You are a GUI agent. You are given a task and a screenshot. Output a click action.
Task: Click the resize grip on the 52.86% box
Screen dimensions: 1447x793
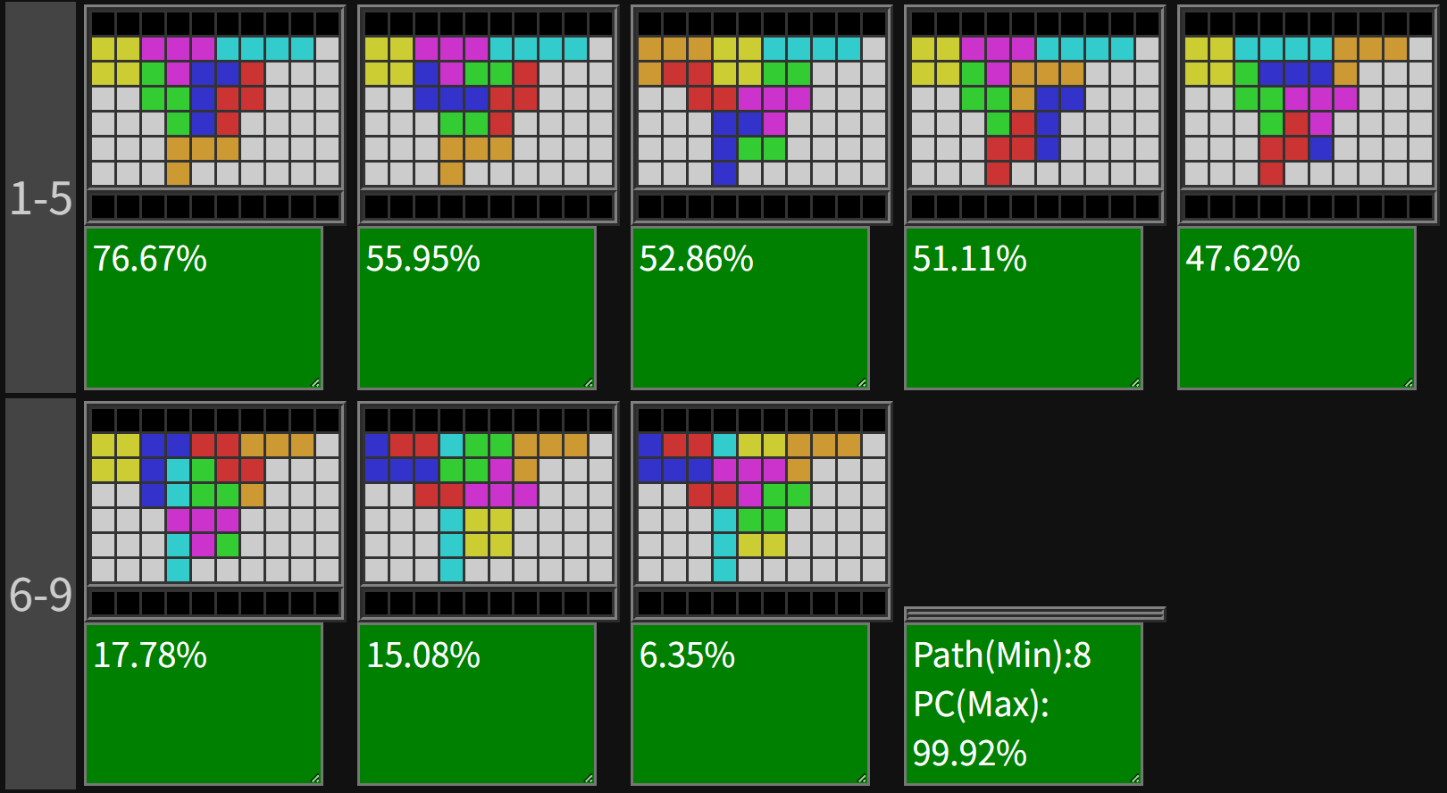(x=862, y=383)
